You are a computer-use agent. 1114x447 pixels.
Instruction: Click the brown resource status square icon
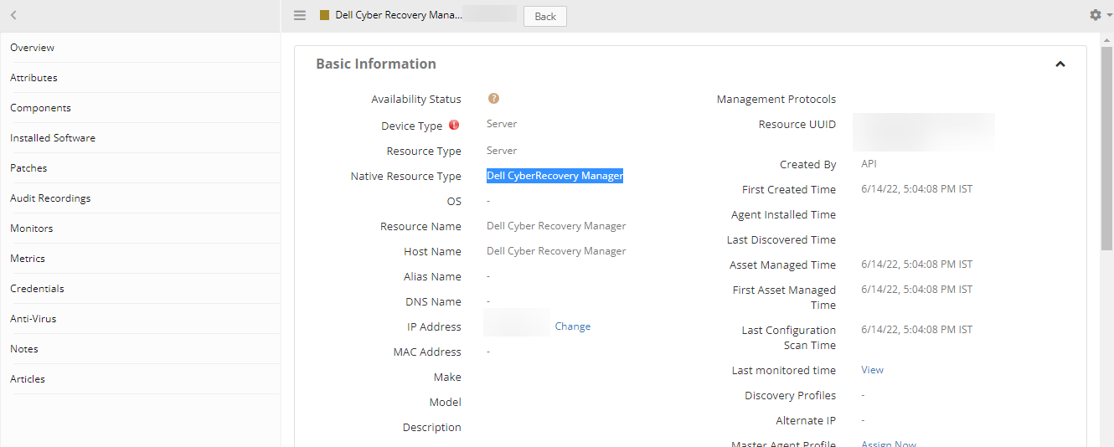(324, 15)
